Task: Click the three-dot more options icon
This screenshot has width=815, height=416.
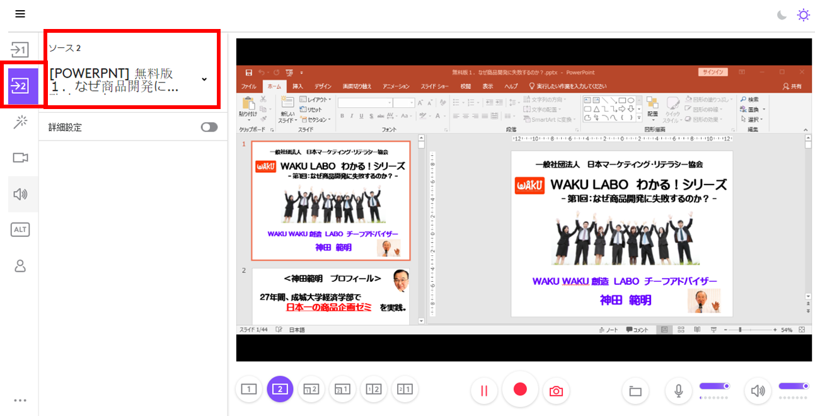Action: 20,400
